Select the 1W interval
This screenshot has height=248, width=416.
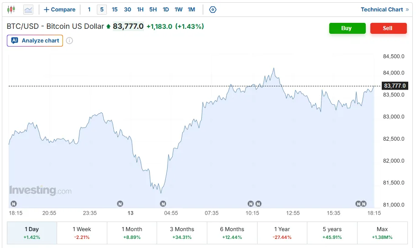pos(179,10)
